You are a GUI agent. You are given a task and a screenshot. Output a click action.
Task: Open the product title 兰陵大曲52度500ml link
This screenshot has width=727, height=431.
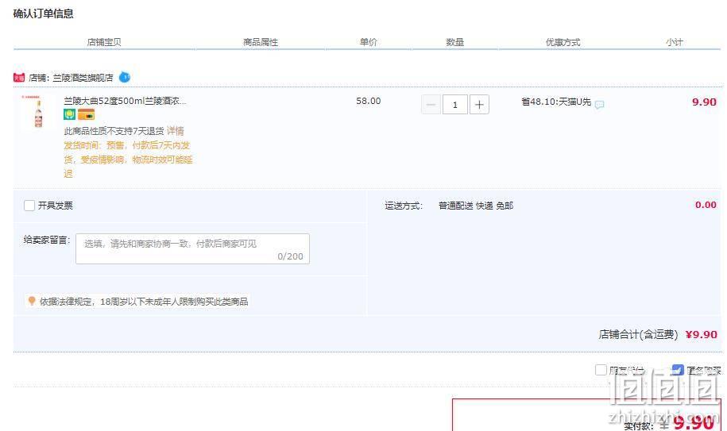(x=125, y=101)
